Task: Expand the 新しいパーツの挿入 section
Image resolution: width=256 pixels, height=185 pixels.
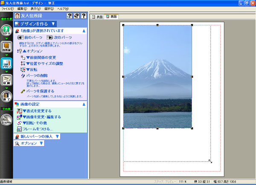Action: (37, 136)
